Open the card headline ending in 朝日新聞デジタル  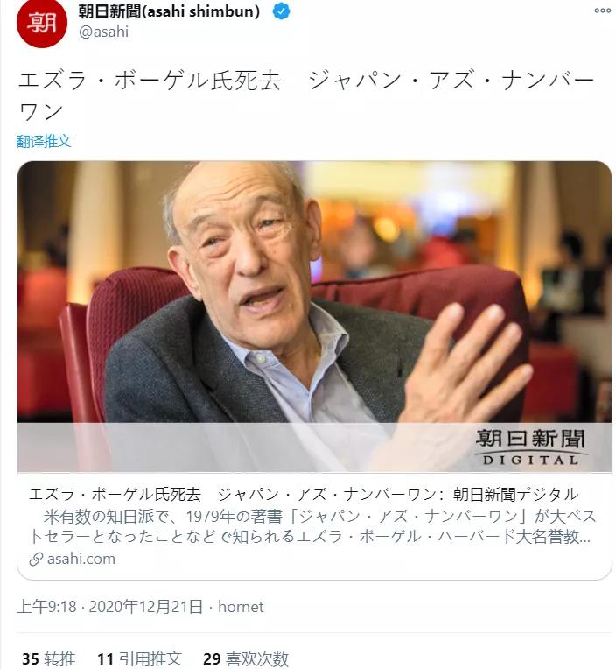pyautogui.click(x=304, y=494)
